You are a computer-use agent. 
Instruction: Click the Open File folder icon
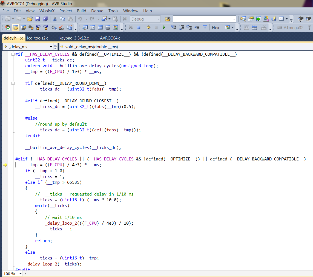click(30, 19)
